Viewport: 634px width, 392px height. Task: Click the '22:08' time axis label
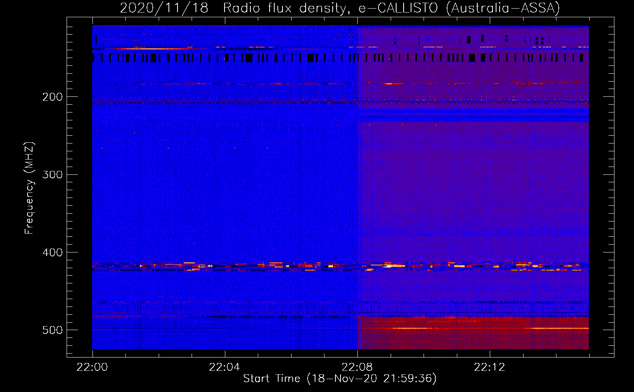pyautogui.click(x=357, y=367)
